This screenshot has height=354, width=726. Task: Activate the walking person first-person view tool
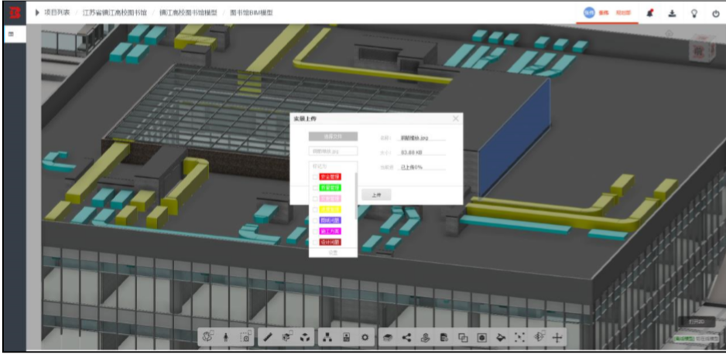(226, 337)
